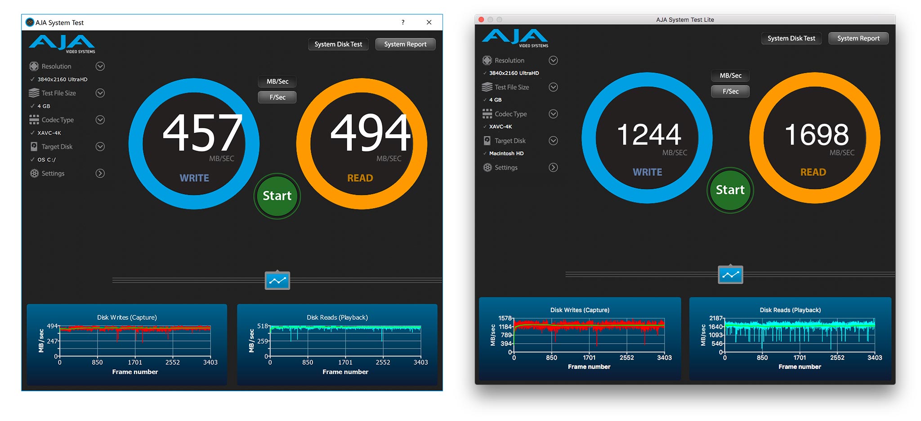Image resolution: width=921 pixels, height=421 pixels.
Task: Click Target Disk drive icon, Windows window
Action: tap(34, 147)
